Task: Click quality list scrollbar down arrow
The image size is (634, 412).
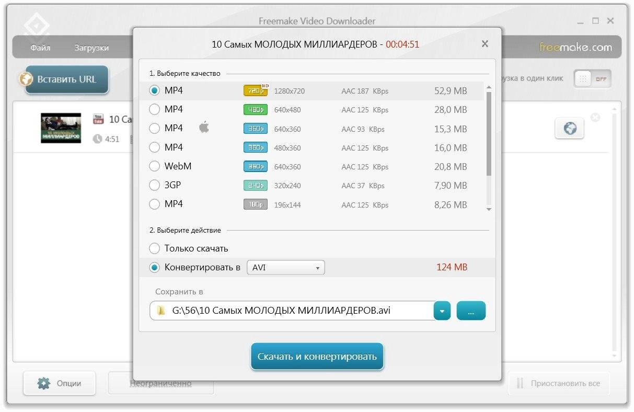Action: pyautogui.click(x=489, y=209)
